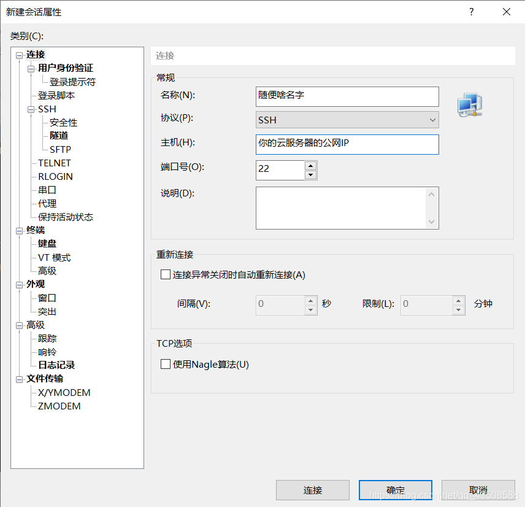Click the 间隔 spinner up arrow

coord(311,301)
